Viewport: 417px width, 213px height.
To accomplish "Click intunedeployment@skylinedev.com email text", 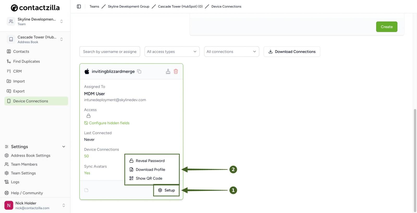I will (x=115, y=100).
